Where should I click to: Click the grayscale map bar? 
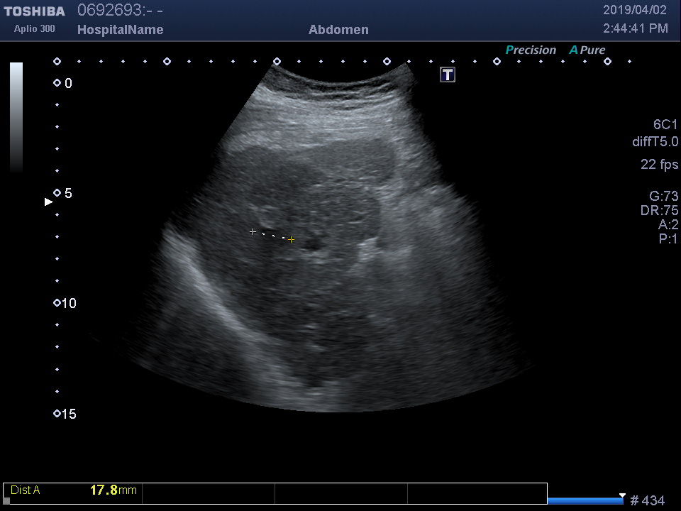pyautogui.click(x=16, y=117)
